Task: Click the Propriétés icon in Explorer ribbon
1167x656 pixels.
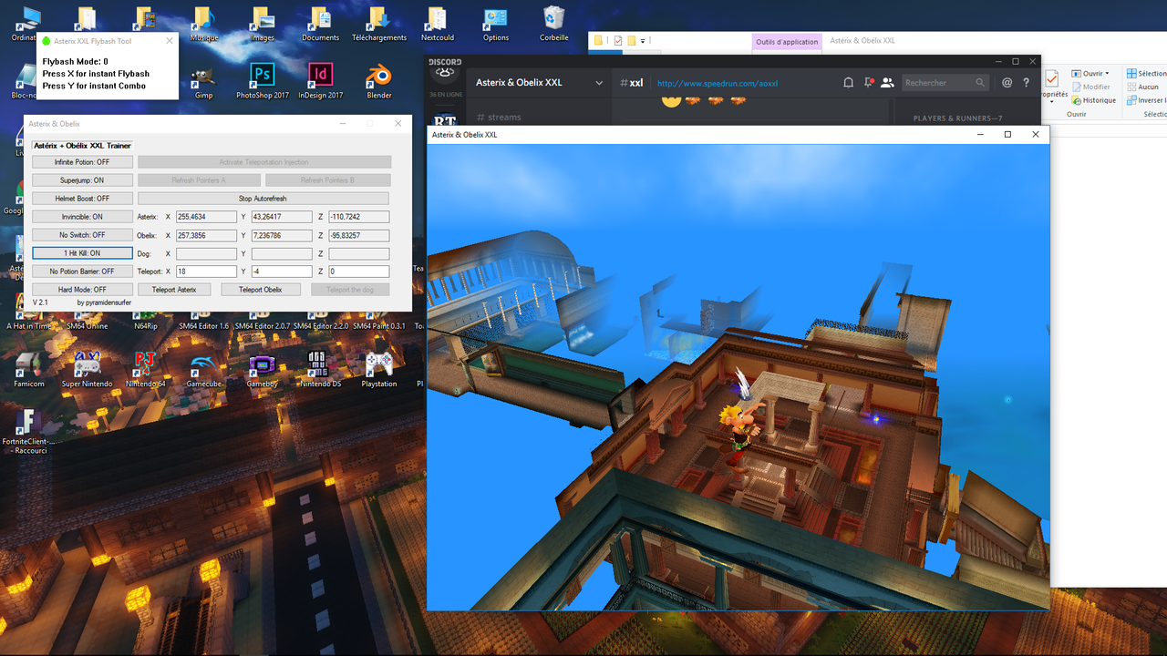Action: tap(1053, 86)
